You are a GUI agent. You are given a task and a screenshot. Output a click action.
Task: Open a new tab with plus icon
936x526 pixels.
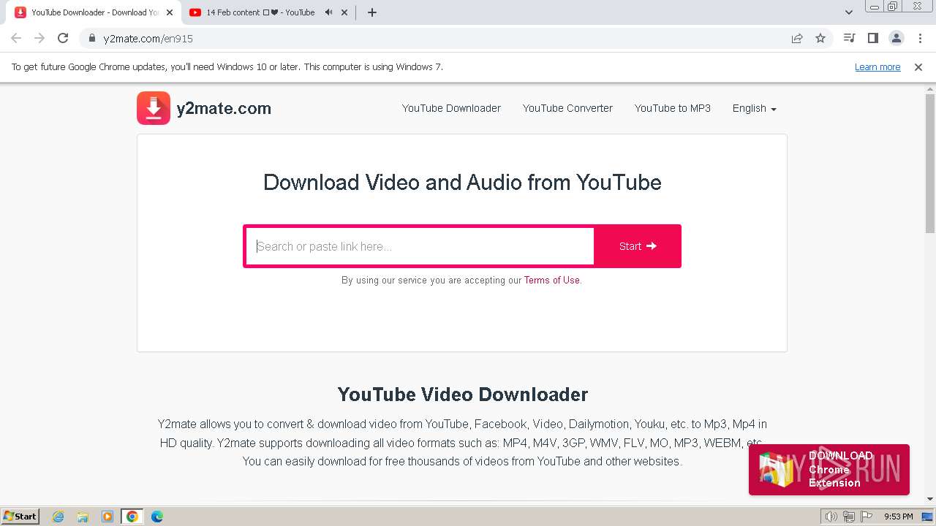pos(372,12)
